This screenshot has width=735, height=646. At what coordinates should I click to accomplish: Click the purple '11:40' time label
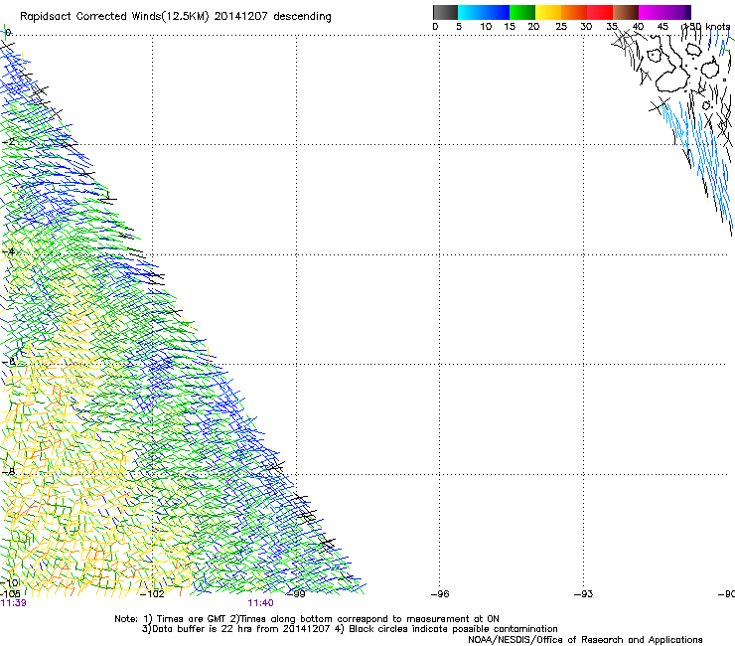260,603
